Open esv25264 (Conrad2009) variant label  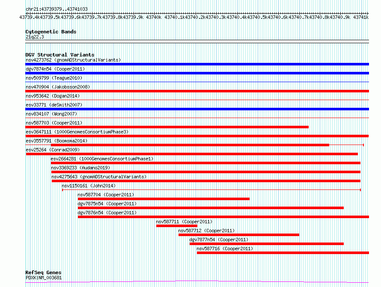[x=53, y=150]
